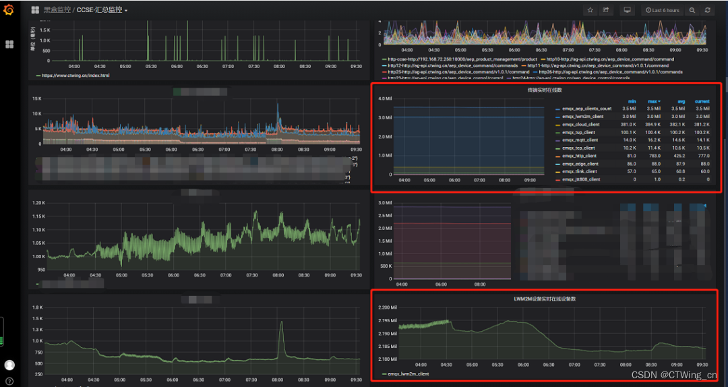Toggle emqx_lwm2m_client legend under the LWM2M chart
Image resolution: width=728 pixels, height=387 pixels.
pos(408,374)
